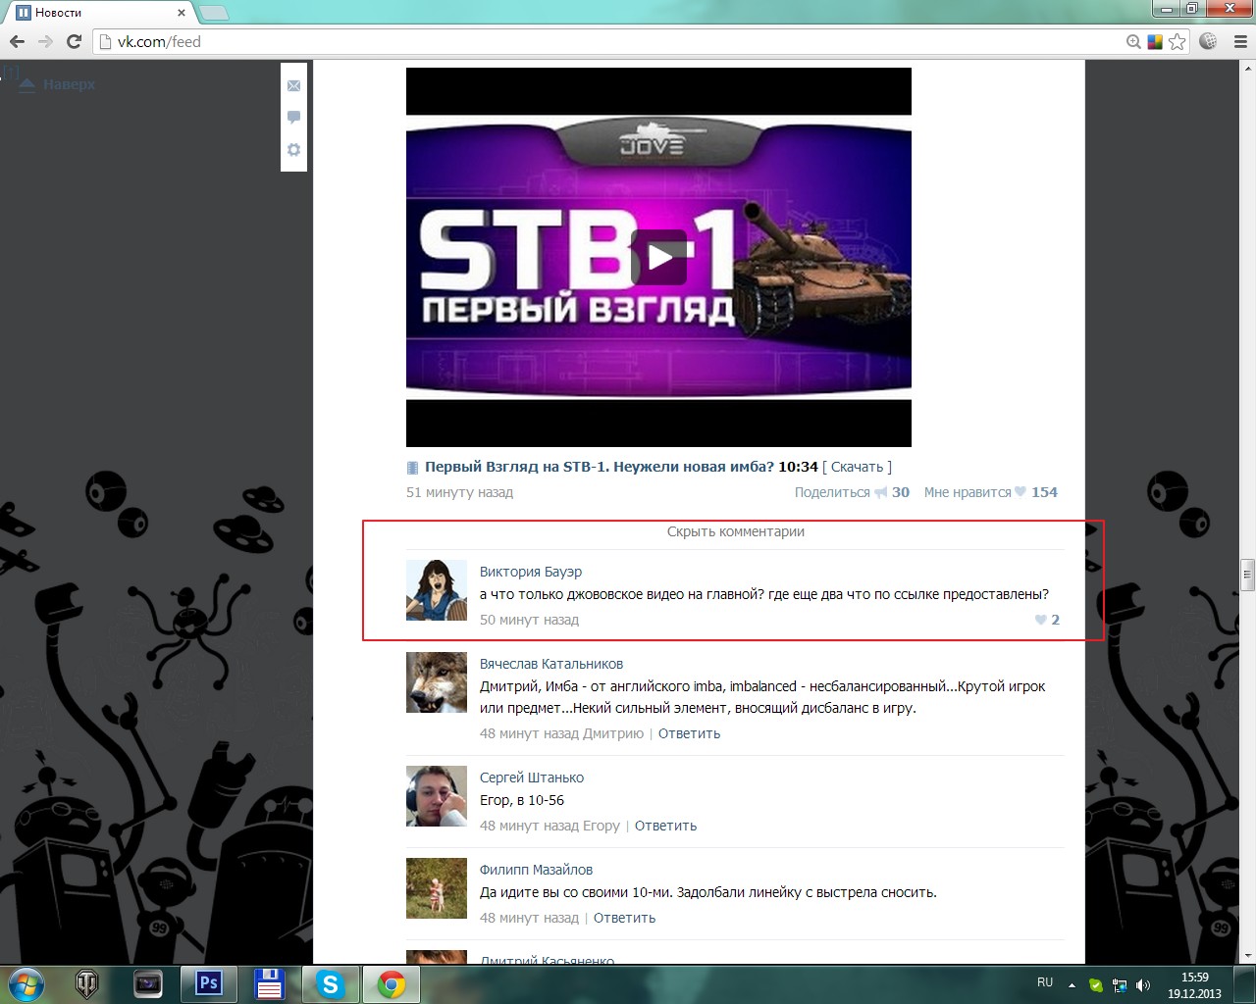The height and width of the screenshot is (1004, 1256).
Task: Switch to Skype in the taskbar
Action: coord(331,983)
